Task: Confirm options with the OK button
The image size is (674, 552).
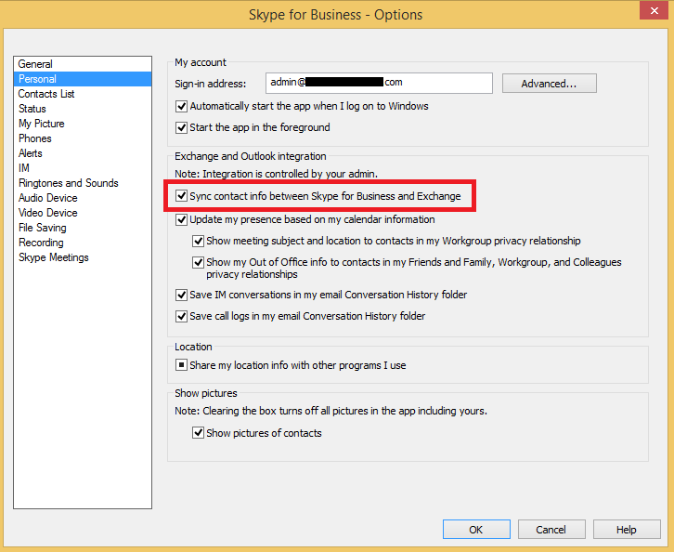Action: coord(476,529)
